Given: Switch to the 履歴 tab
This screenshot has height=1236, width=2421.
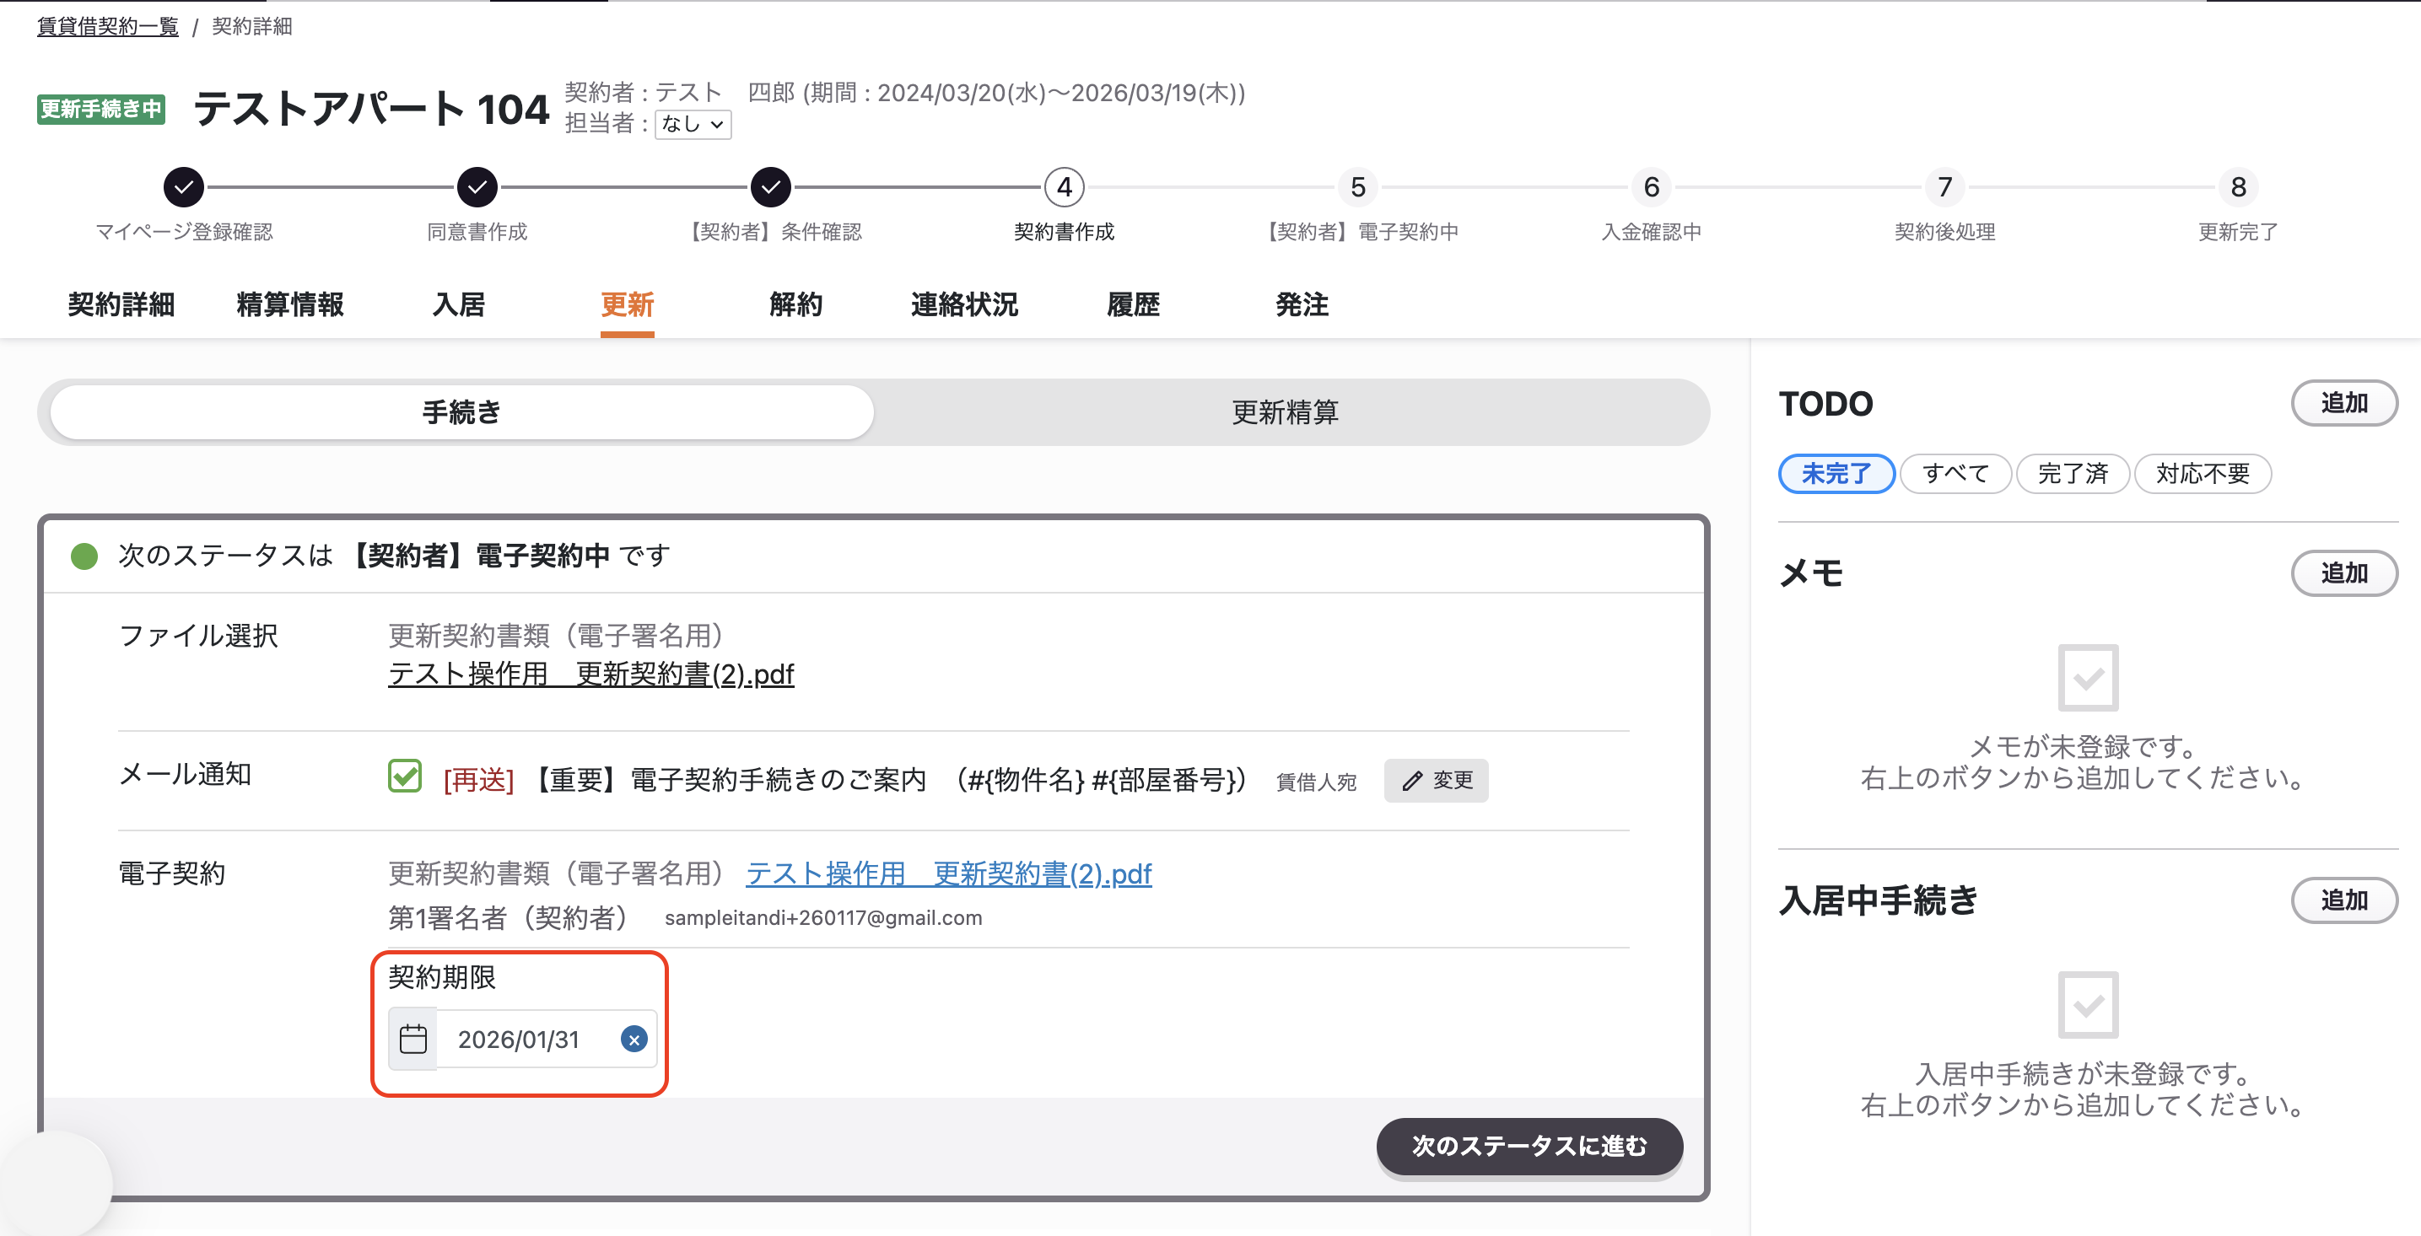Looking at the screenshot, I should click(x=1134, y=304).
